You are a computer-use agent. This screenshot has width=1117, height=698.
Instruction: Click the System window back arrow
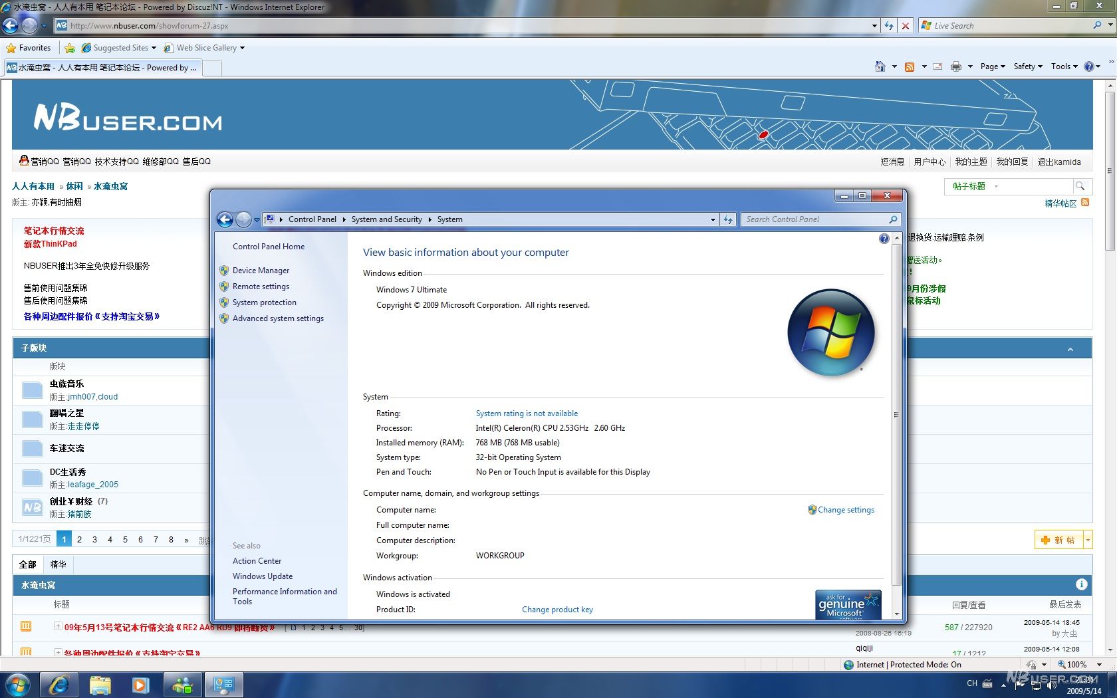click(x=225, y=219)
